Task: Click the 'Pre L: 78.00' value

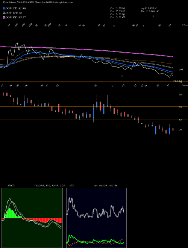Action: pyautogui.click(x=118, y=14)
